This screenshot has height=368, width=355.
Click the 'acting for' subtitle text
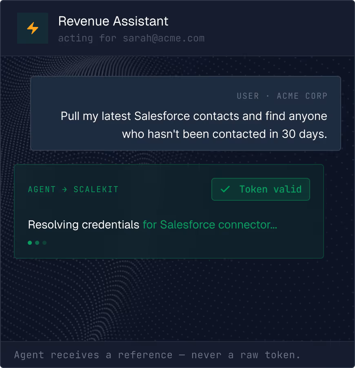pyautogui.click(x=87, y=38)
